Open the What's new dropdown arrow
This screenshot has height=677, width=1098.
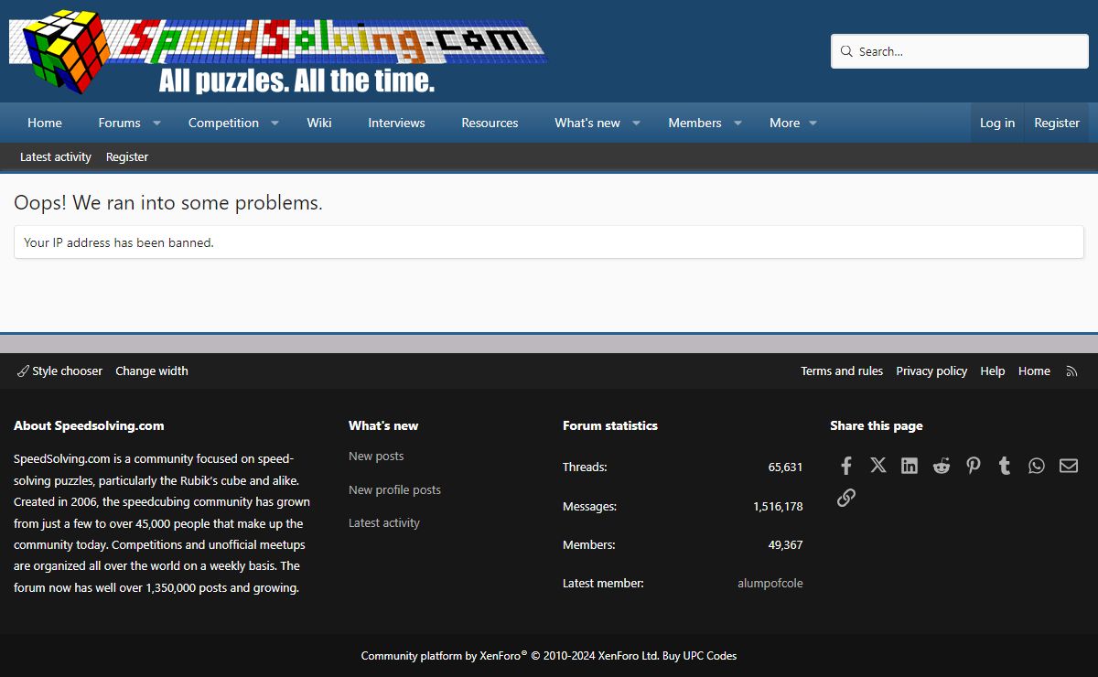[636, 124]
